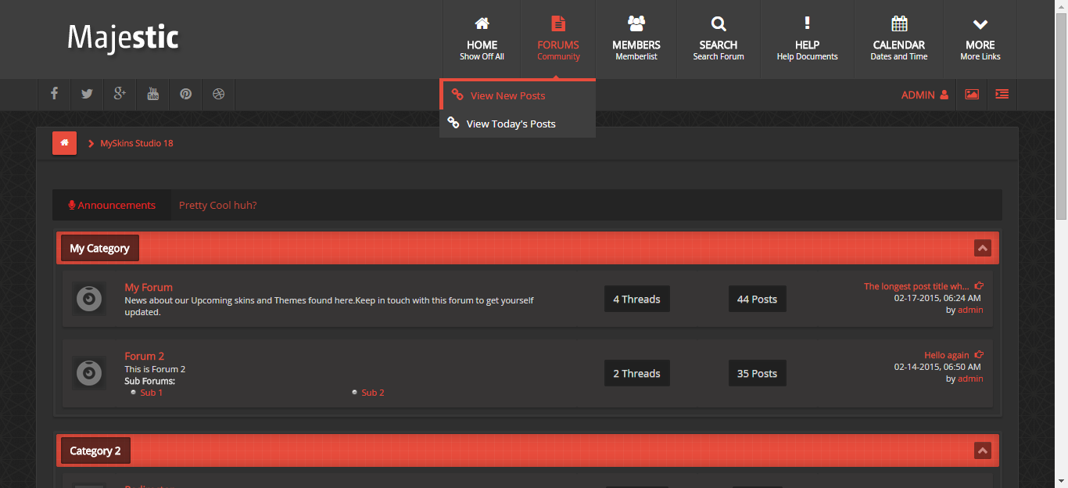Image resolution: width=1068 pixels, height=488 pixels.
Task: Open HELP Help Documents navigation item
Action: pos(807,39)
